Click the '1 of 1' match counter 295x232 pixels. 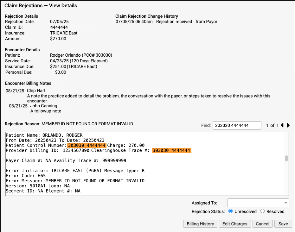point(272,125)
